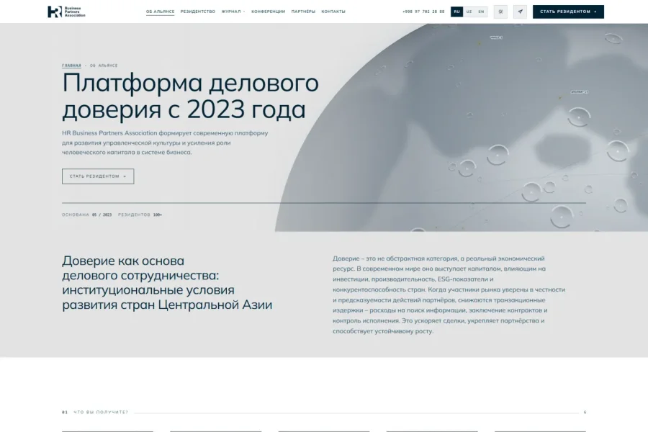Toggle the light/dark theme sun icon
The width and height of the screenshot is (648, 432).
tap(500, 12)
